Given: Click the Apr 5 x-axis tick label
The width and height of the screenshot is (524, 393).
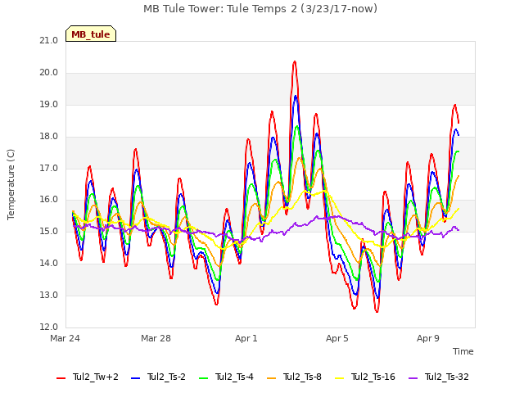Looking at the screenshot, I should tap(337, 338).
